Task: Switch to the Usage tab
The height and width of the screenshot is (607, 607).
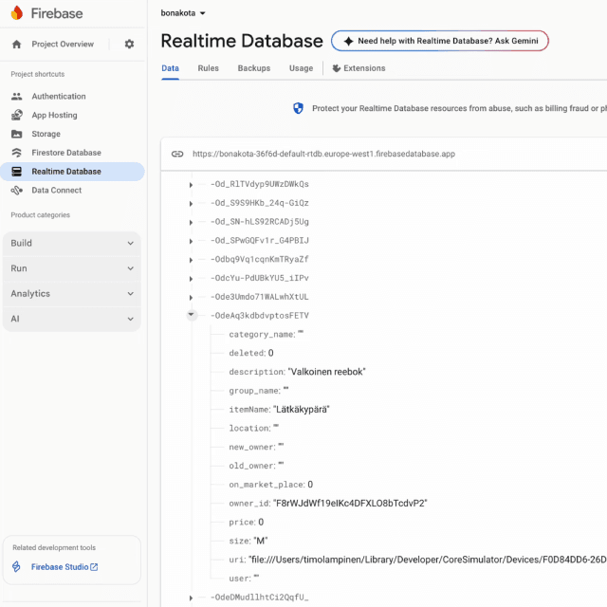Action: pos(302,68)
